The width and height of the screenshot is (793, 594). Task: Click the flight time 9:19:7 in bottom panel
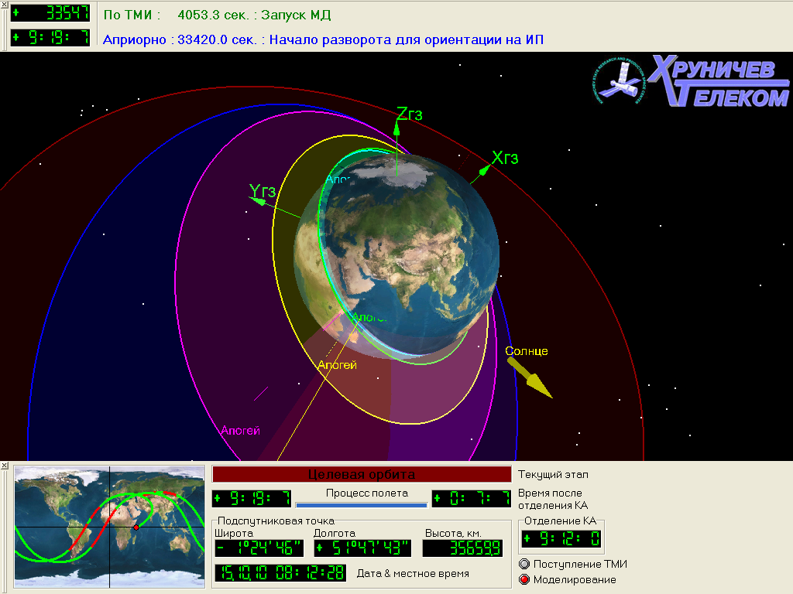tap(252, 499)
